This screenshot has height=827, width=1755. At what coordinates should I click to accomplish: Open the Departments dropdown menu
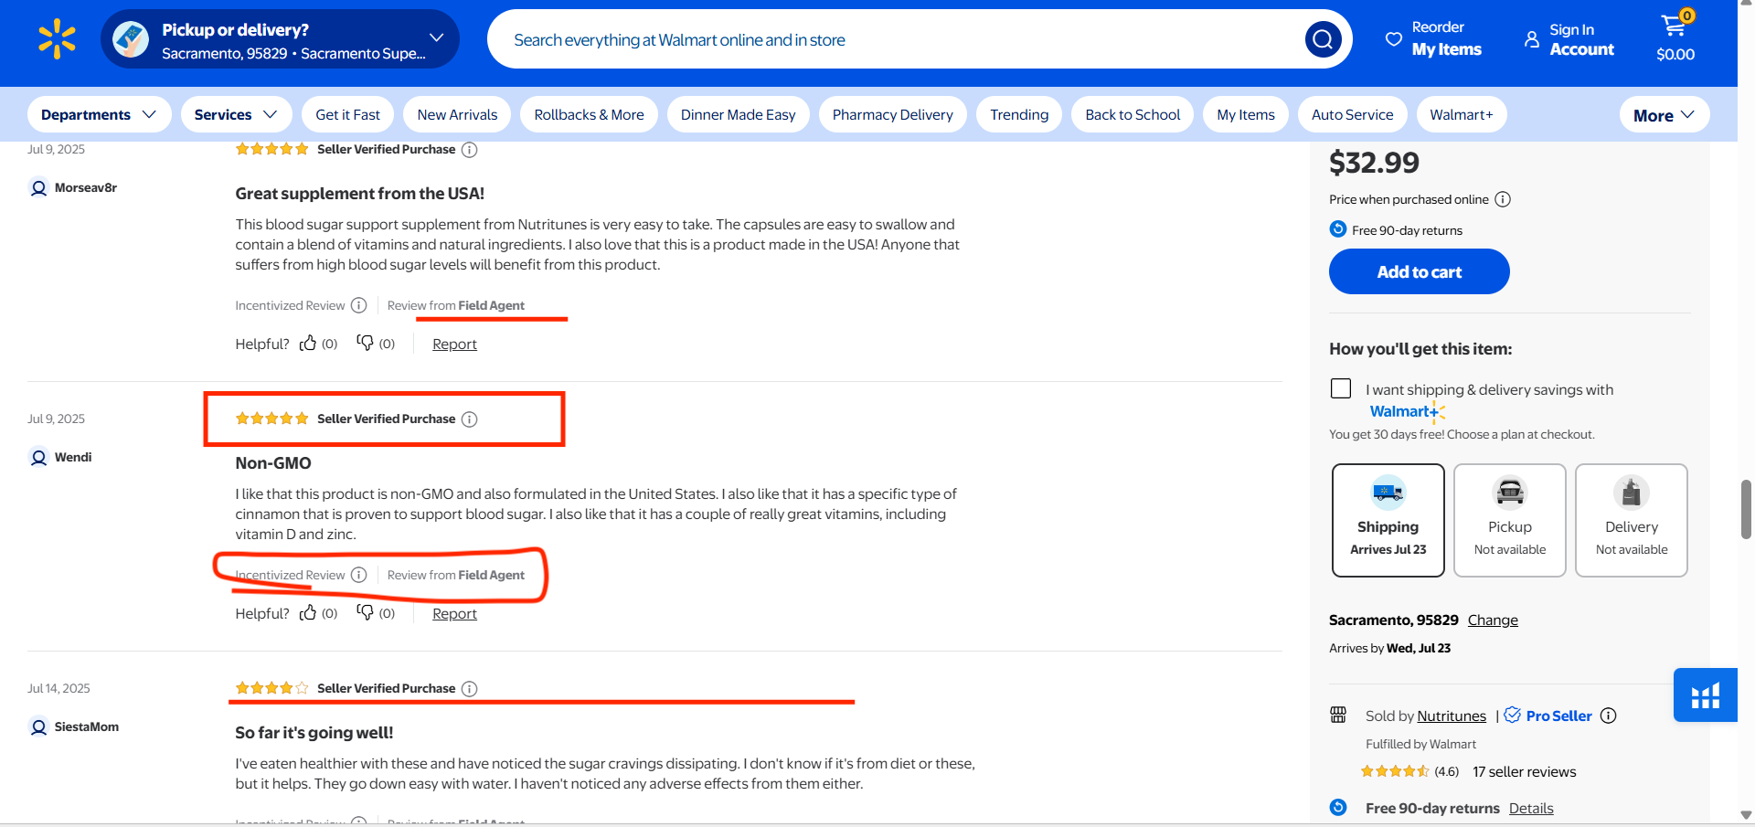(x=99, y=114)
